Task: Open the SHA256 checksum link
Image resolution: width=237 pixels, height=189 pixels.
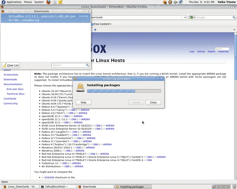Action: (x=49, y=177)
